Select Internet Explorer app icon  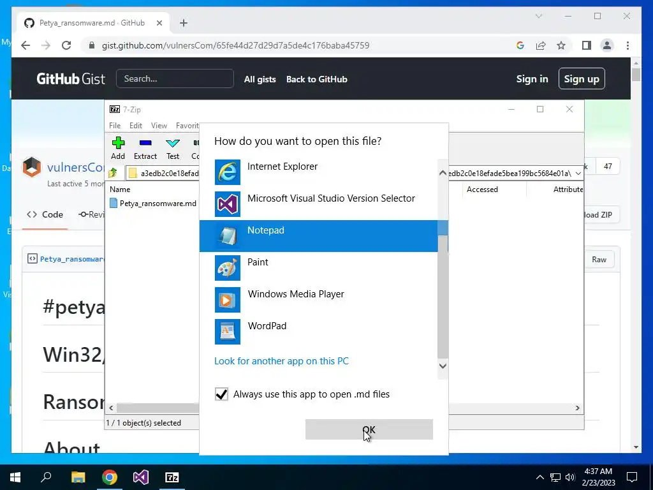coord(228,172)
